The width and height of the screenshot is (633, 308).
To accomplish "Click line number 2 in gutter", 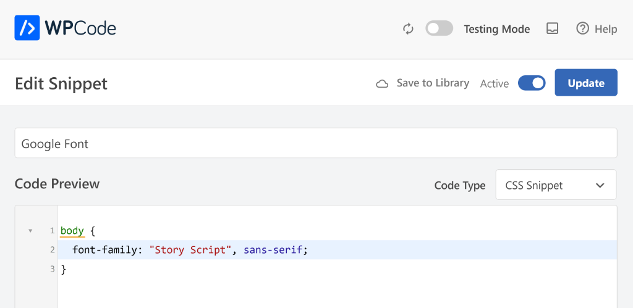I will pos(53,250).
